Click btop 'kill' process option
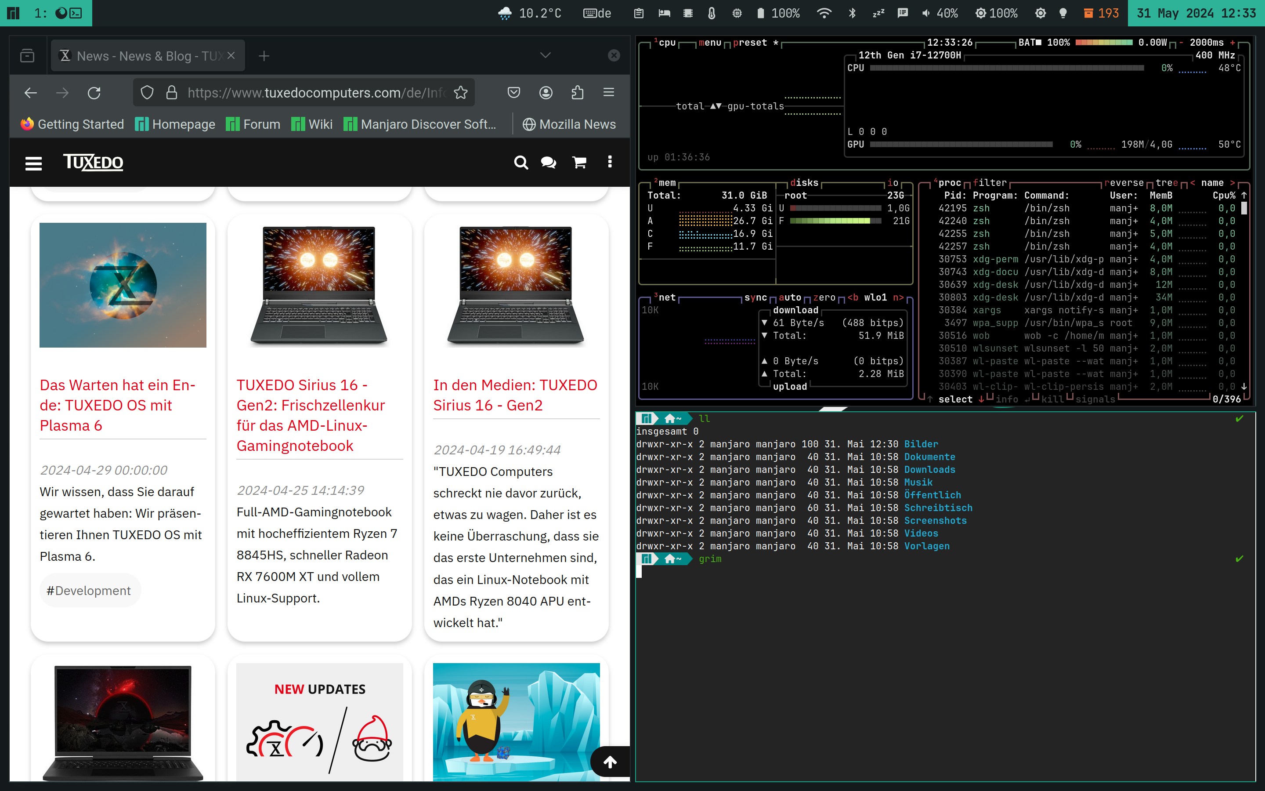Viewport: 1265px width, 791px height. pyautogui.click(x=1052, y=399)
